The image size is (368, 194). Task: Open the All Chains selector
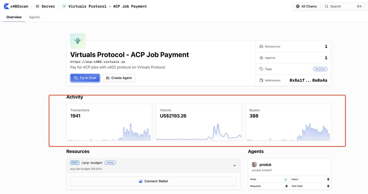point(306,6)
